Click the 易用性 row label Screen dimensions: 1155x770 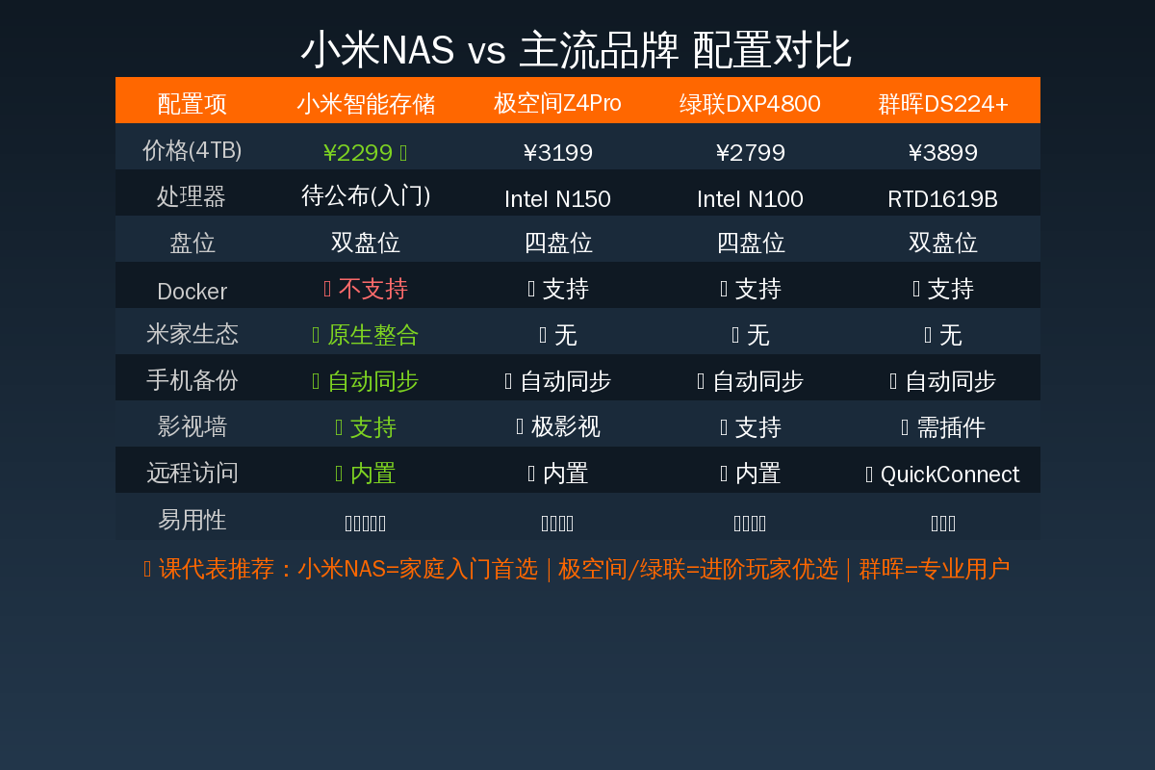[192, 520]
